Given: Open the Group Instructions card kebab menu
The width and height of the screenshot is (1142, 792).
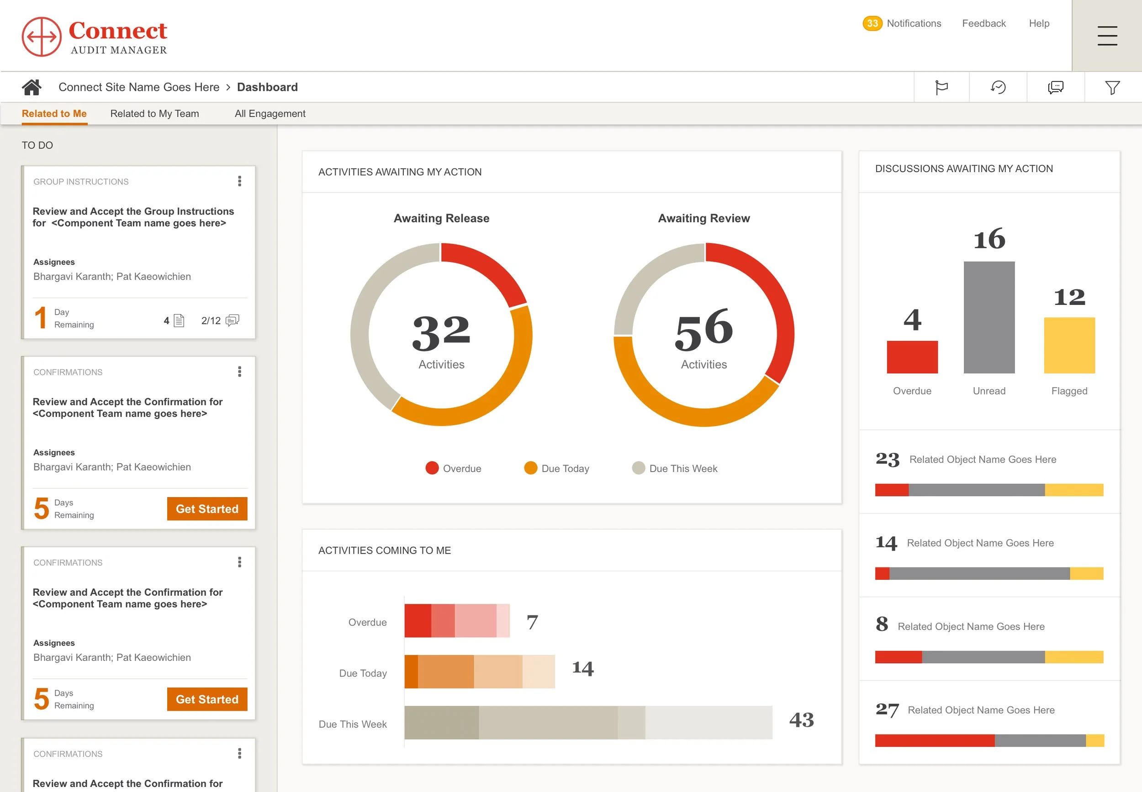Looking at the screenshot, I should 240,181.
